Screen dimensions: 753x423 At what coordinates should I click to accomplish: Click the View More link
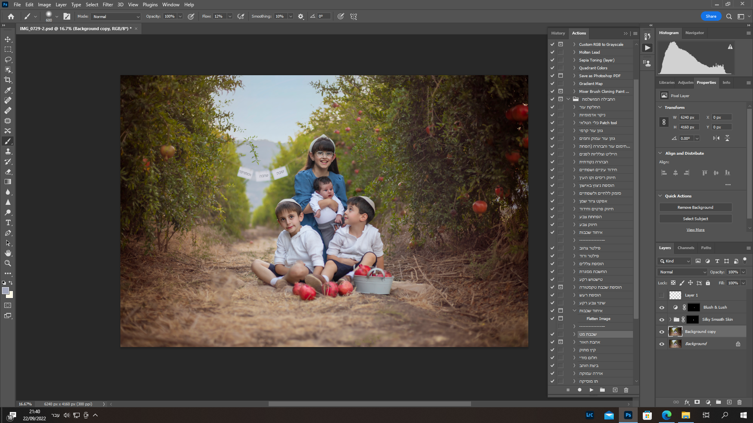click(x=695, y=230)
